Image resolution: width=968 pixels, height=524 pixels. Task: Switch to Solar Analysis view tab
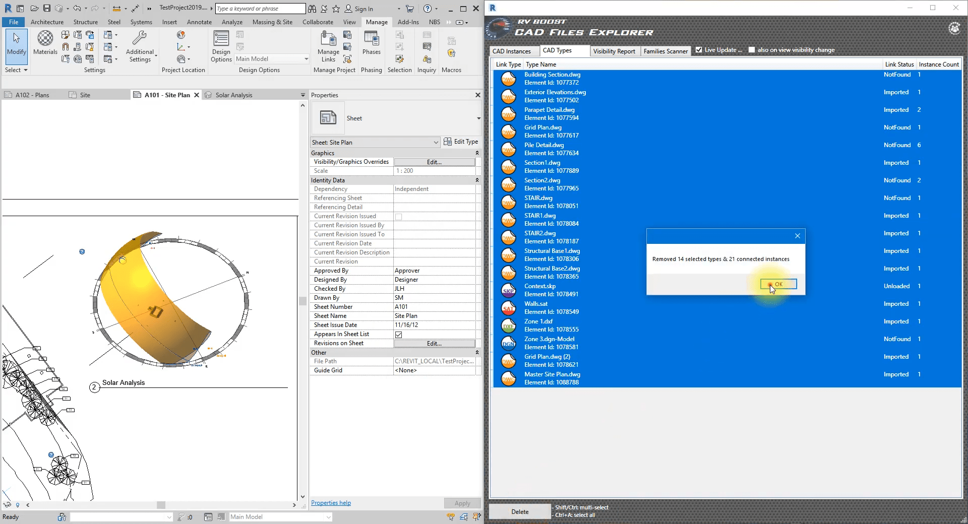coord(233,95)
